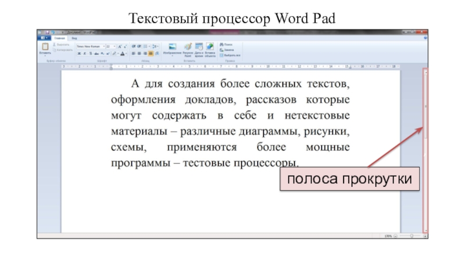Click the word "нетекстовые" in the document
Screen dimensions: 465x261
pos(317,115)
